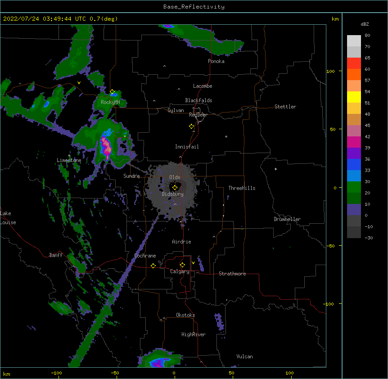Click the yellow diamond marker south of RedDeer

[x=191, y=126]
